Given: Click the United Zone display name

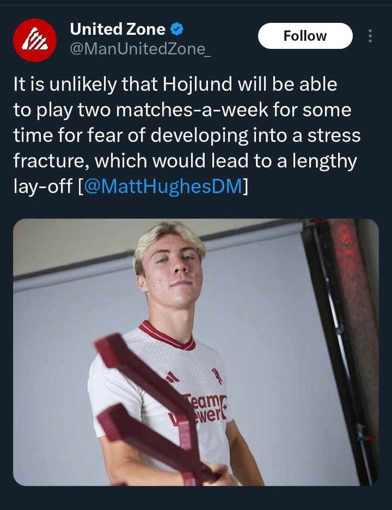Looking at the screenshot, I should (118, 29).
